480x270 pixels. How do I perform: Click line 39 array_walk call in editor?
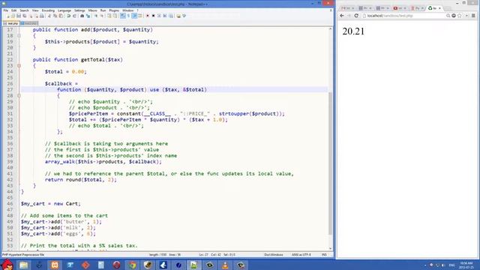[103, 162]
